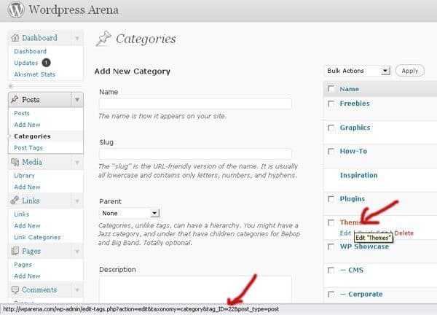This screenshot has width=437, height=315.
Task: Click the Media section icon
Action: [15, 162]
